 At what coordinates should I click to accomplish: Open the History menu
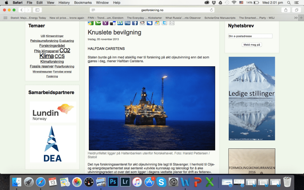[64, 3]
